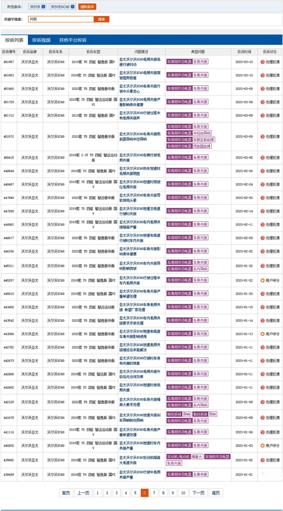This screenshot has height=511, width=283.
Task: Click the 噪音大 tag in row 439682
Action: pyautogui.click(x=197, y=457)
